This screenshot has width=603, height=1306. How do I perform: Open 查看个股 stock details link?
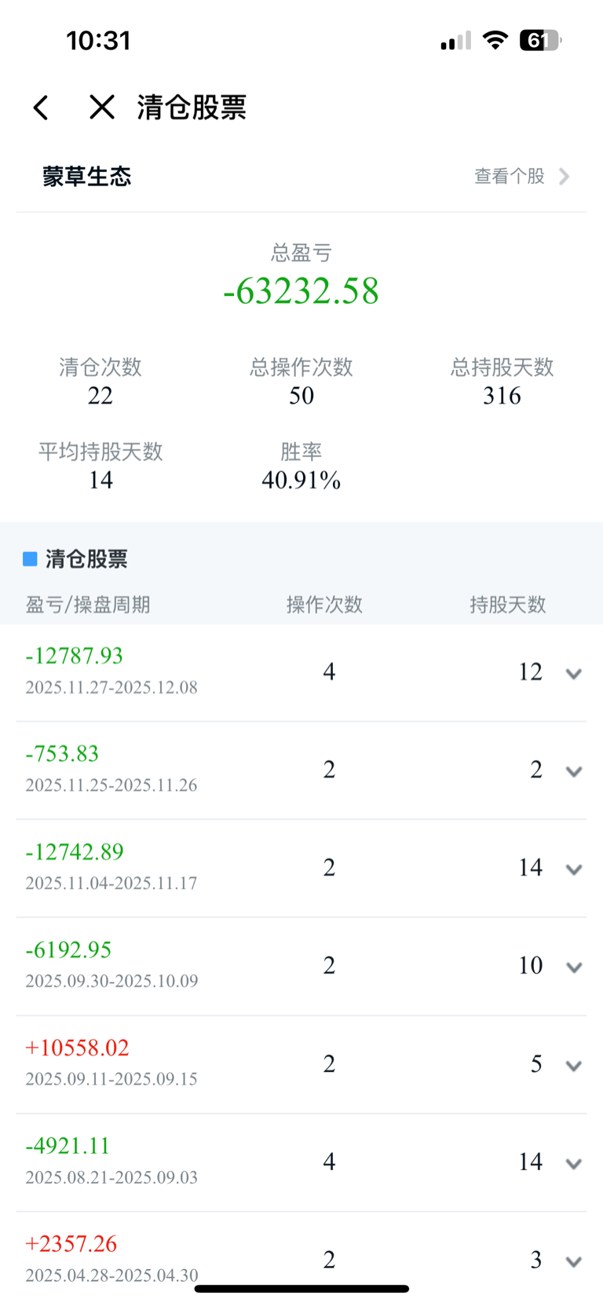tap(510, 177)
